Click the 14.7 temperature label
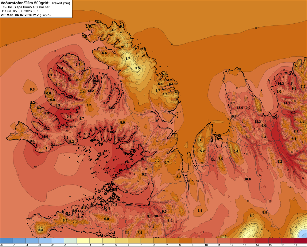307x247 pixels. 290,83
